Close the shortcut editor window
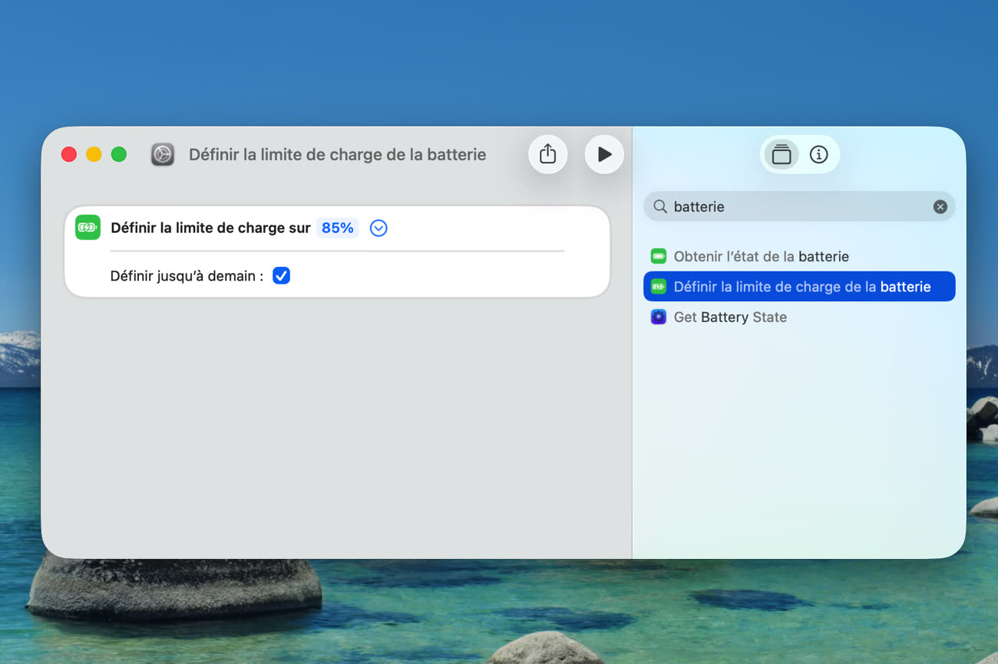Image resolution: width=998 pixels, height=664 pixels. coord(69,155)
